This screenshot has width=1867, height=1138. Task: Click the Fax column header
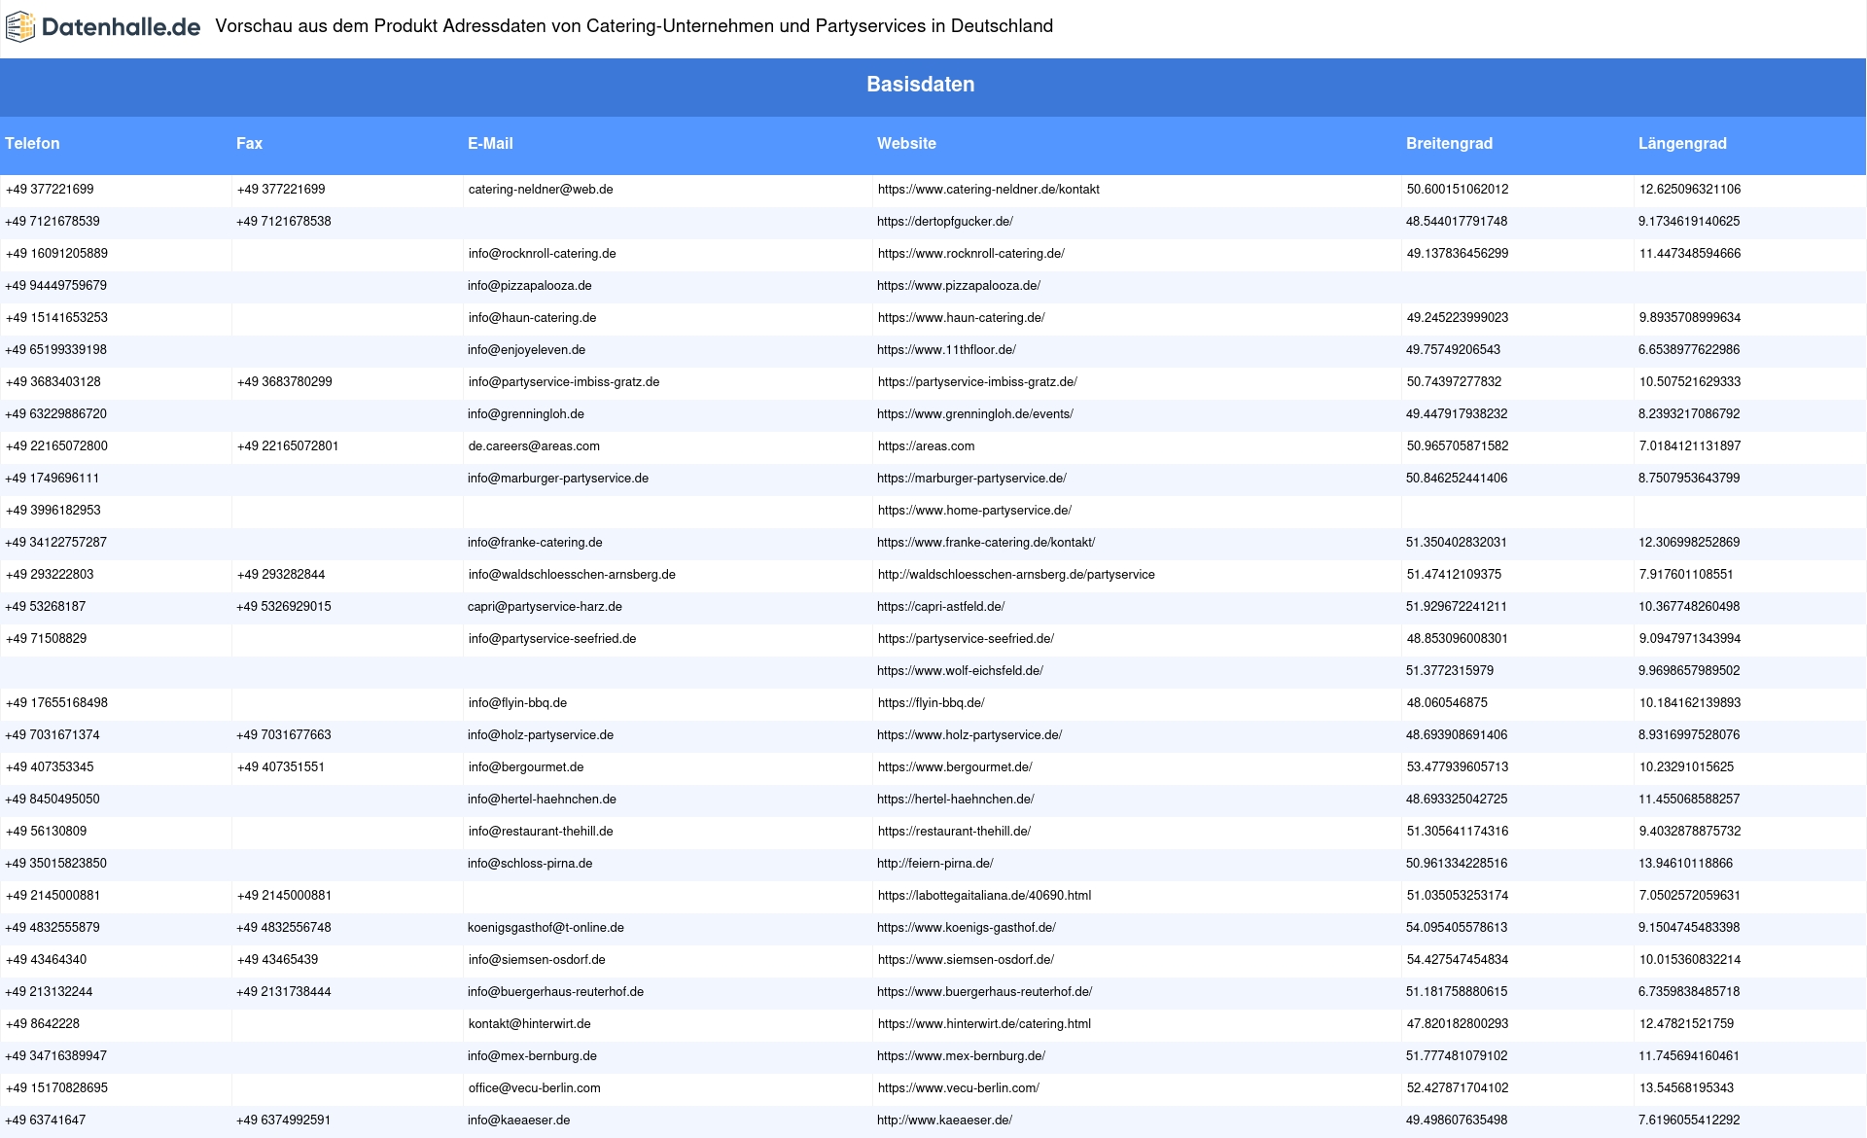(249, 143)
